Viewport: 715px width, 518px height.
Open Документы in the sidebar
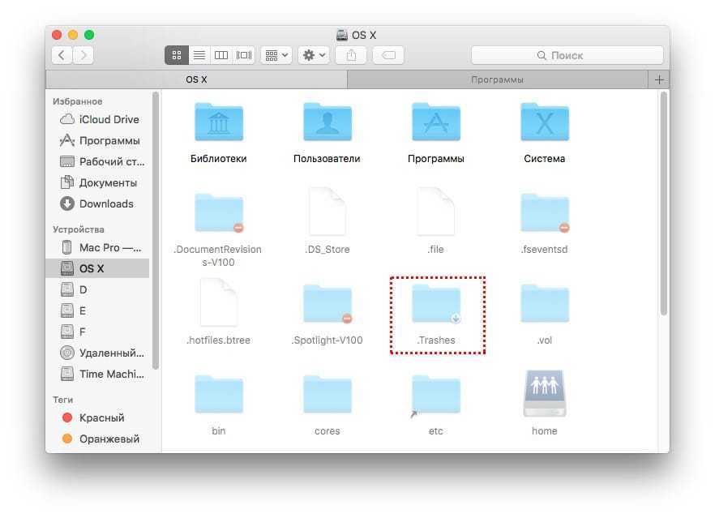point(99,182)
